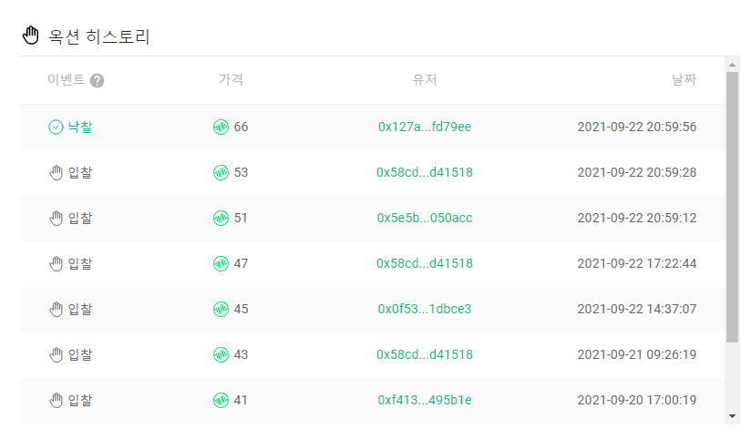The width and height of the screenshot is (741, 429).
Task: Open user 0x58cd...d41518 in the 43 bid row
Action: pyautogui.click(x=425, y=354)
